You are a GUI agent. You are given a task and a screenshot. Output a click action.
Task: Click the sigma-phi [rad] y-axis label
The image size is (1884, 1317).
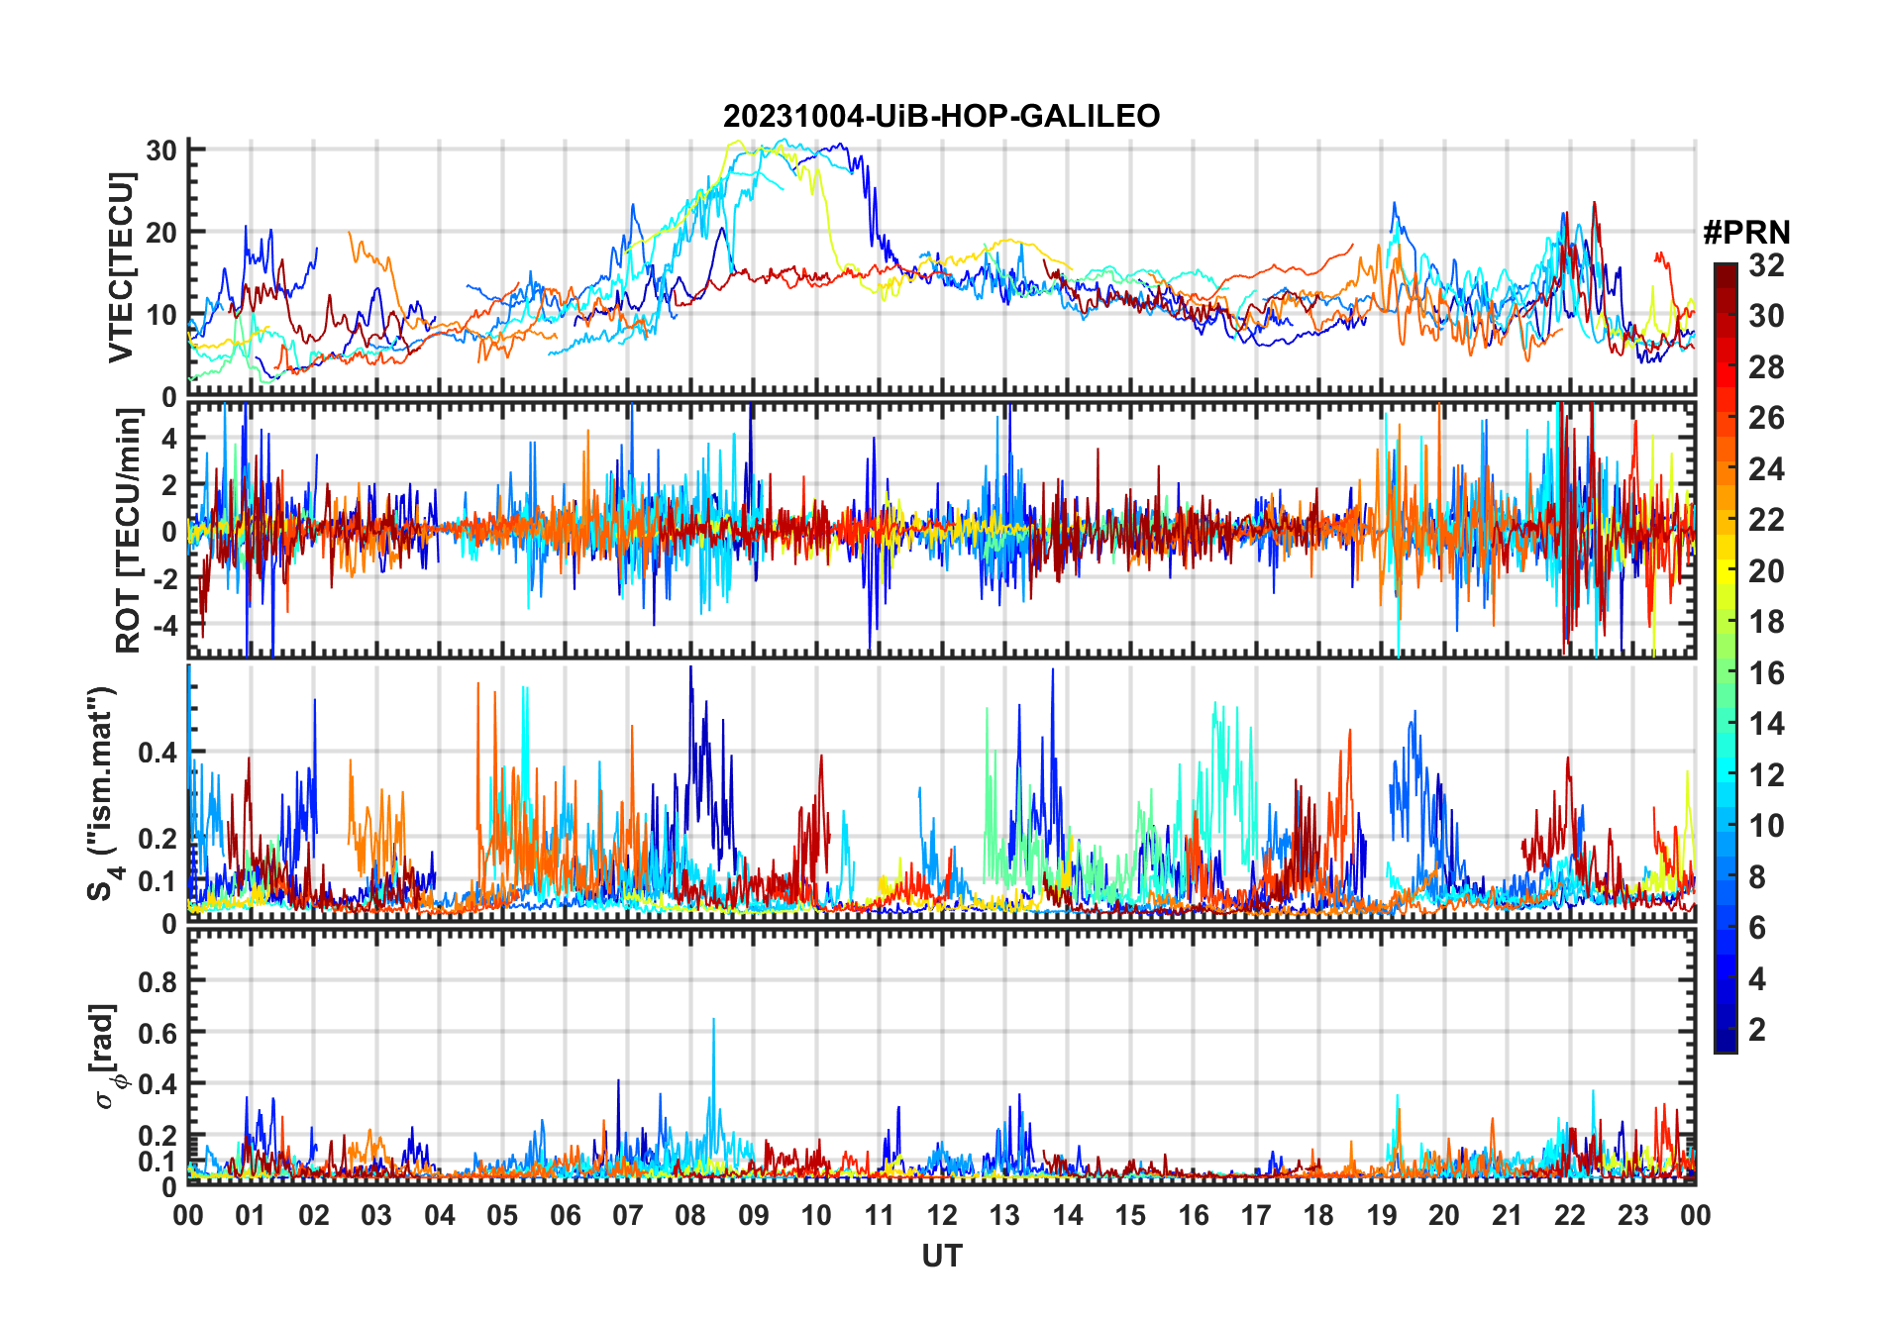coord(106,1057)
